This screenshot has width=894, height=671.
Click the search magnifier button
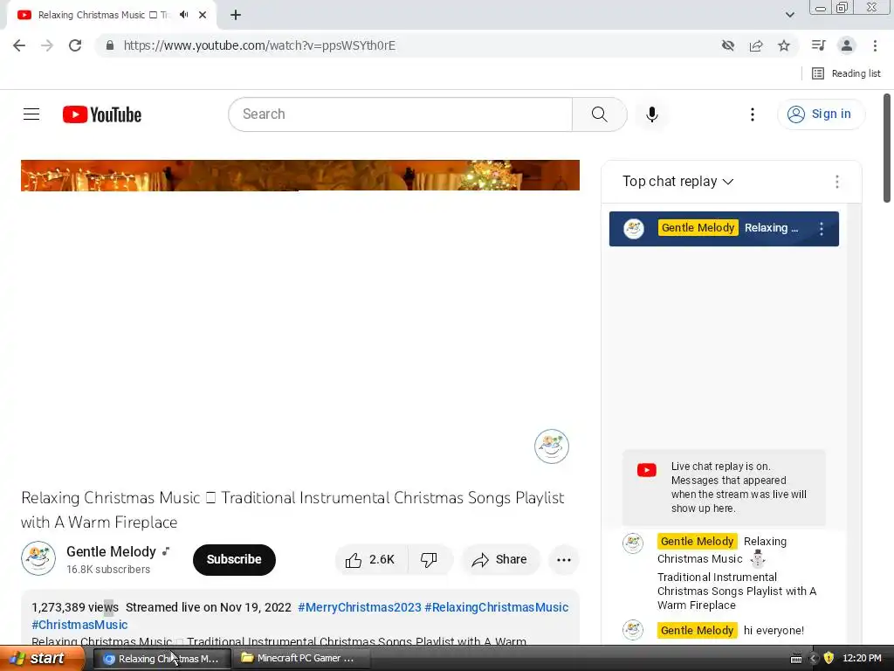point(599,114)
